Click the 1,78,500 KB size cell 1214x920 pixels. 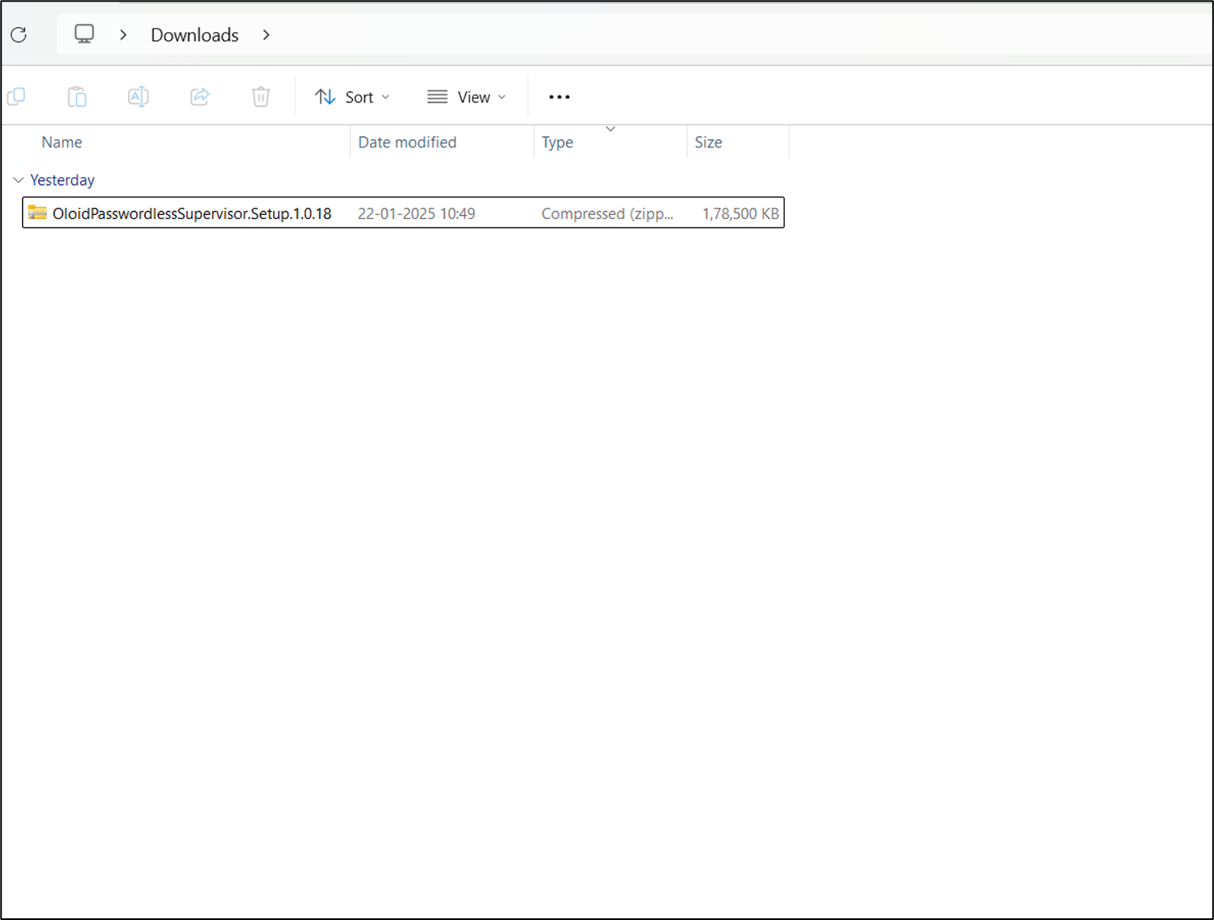(x=741, y=213)
